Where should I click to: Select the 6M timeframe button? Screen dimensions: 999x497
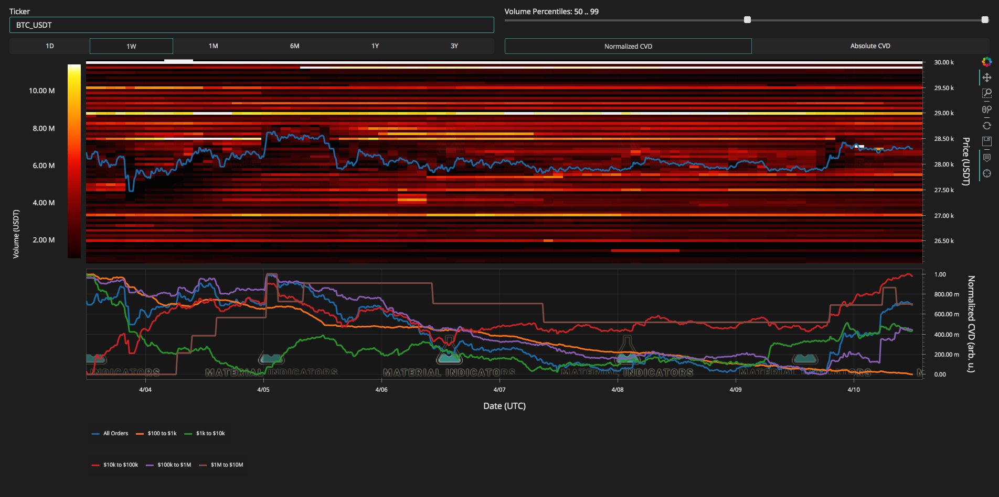click(x=294, y=46)
